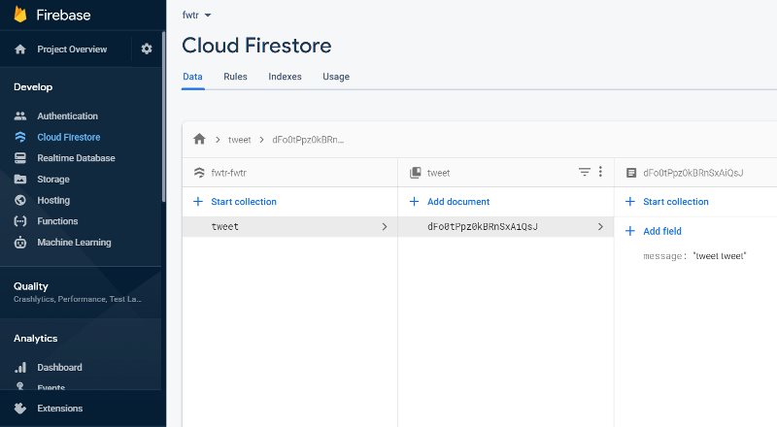Image resolution: width=777 pixels, height=427 pixels.
Task: Click the Develop section heading
Action: (x=33, y=87)
